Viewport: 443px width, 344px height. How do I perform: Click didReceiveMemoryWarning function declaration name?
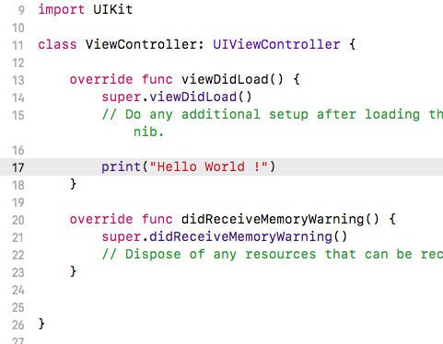click(273, 219)
